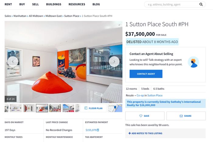Open the Resources menu
This screenshot has height=142, width=213.
click(x=77, y=4)
